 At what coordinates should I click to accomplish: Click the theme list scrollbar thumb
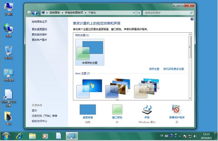pos(190,47)
